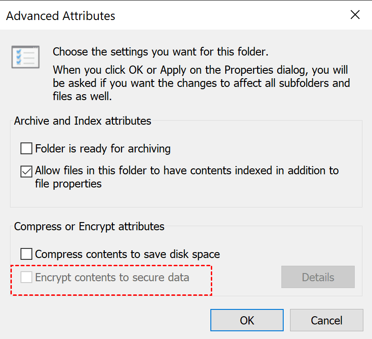
Task: Click the Folder is ready for archiving label
Action: [102, 148]
